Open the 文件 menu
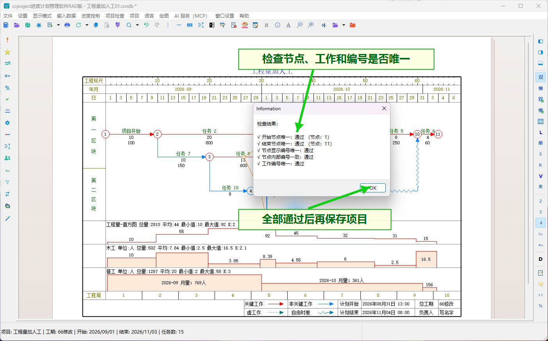Viewport: 548px width, 341px height. [8, 16]
